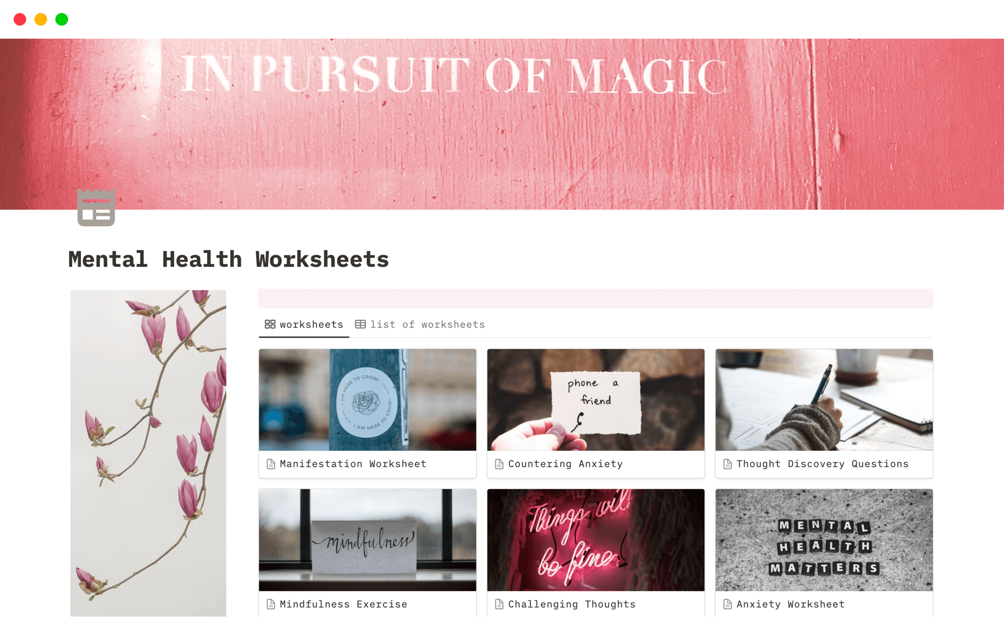Switch to the worksheets gallery tab

pyautogui.click(x=304, y=324)
